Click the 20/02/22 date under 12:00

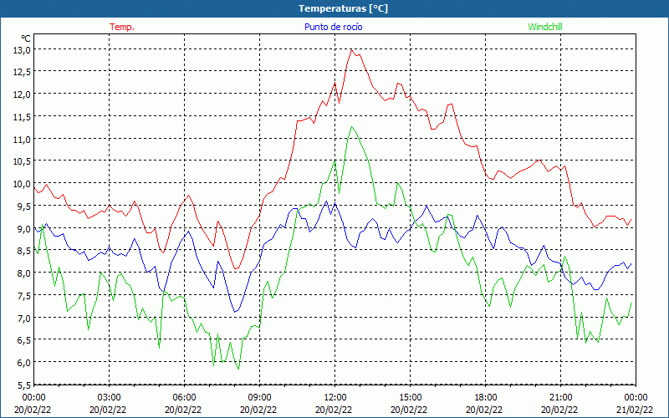click(335, 410)
